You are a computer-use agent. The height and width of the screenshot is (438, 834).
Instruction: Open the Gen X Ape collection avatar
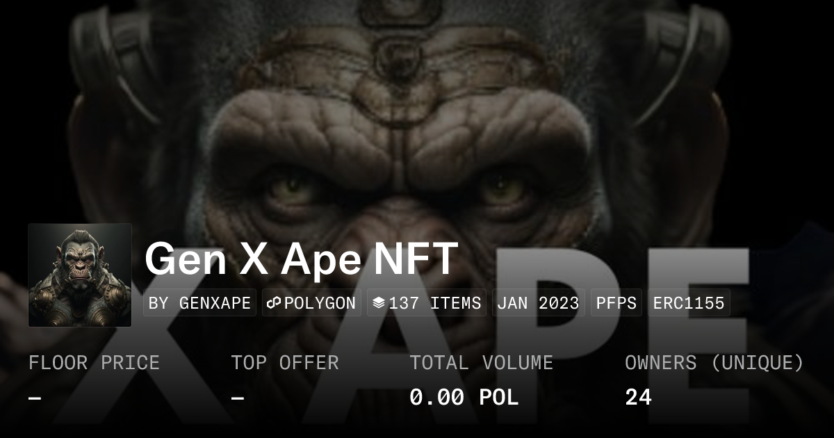[x=80, y=275]
